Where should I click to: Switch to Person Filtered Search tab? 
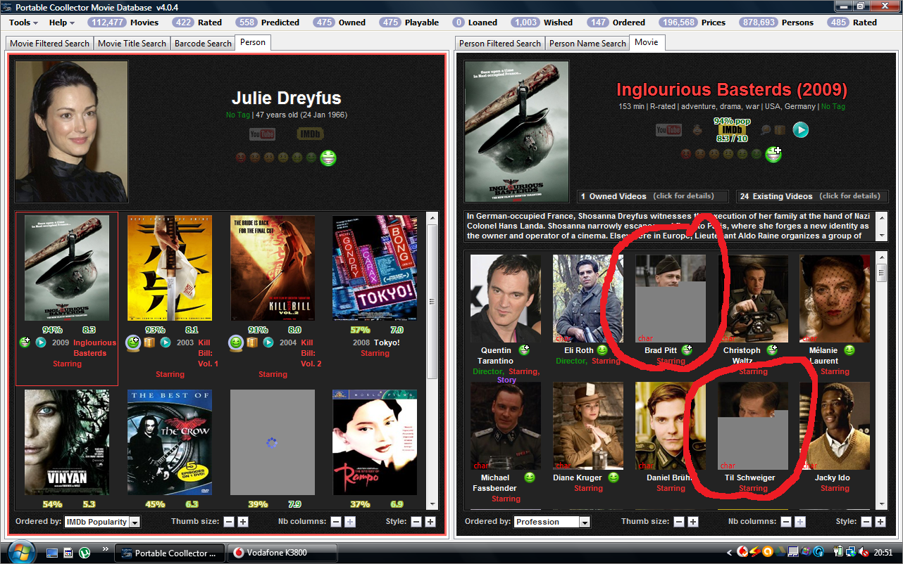point(500,43)
